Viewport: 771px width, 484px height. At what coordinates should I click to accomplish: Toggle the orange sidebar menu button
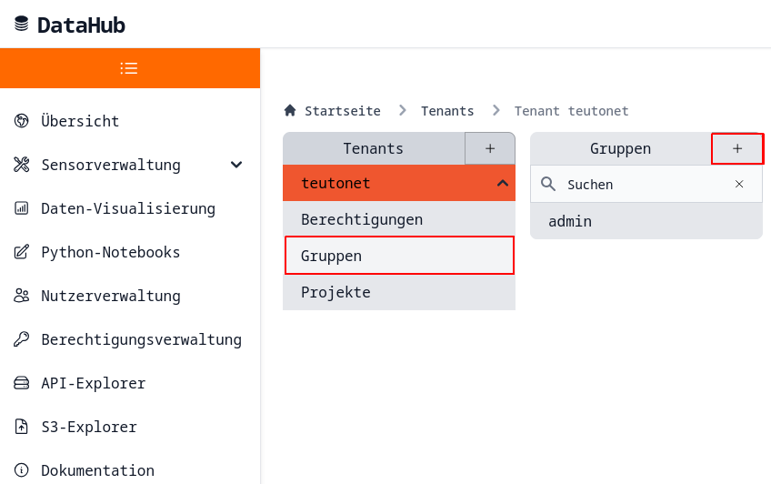click(129, 68)
